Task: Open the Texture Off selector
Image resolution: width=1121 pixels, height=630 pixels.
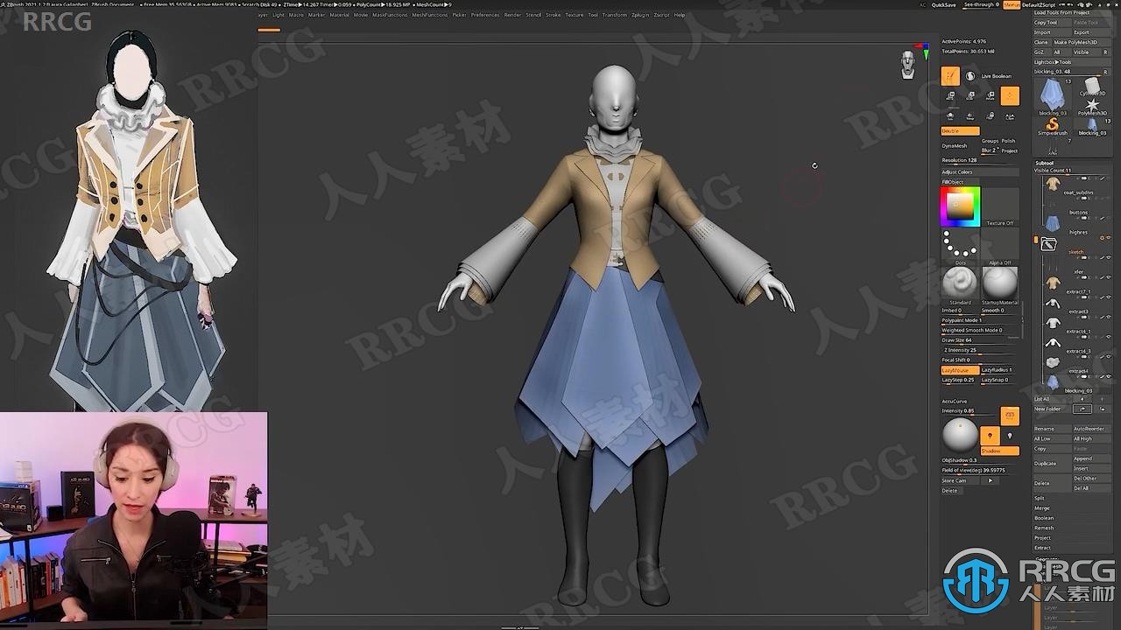Action: (1000, 206)
